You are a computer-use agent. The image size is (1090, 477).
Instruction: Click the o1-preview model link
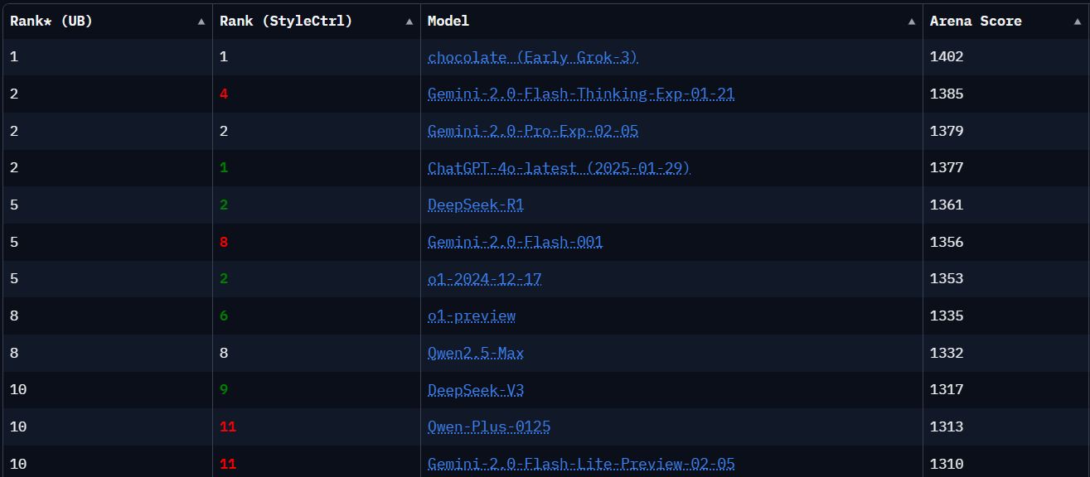(x=471, y=316)
